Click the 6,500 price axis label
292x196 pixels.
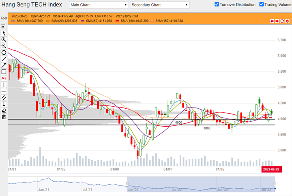[x=281, y=40]
